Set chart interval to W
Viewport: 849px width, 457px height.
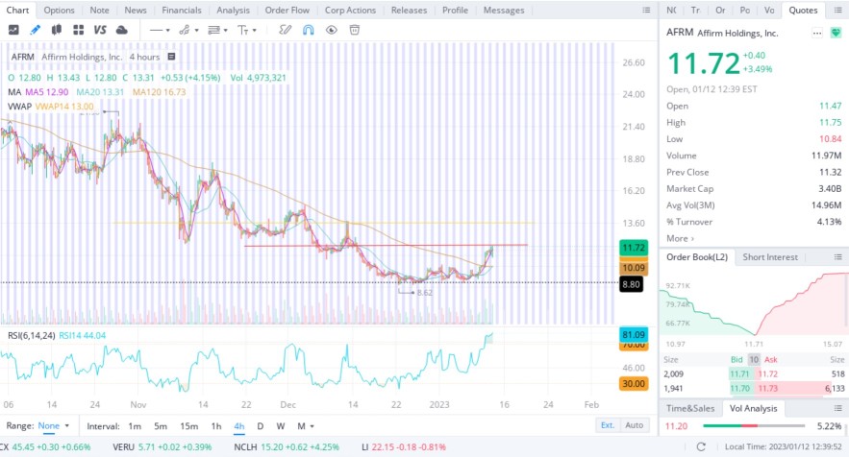click(281, 426)
